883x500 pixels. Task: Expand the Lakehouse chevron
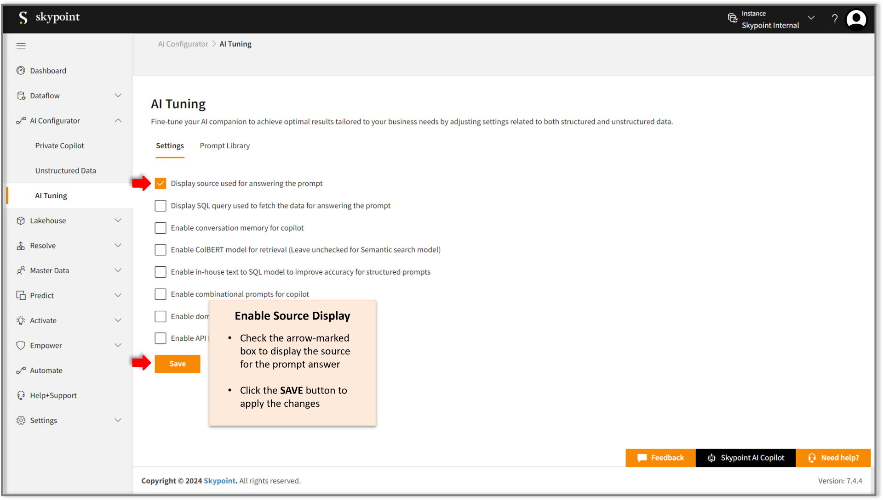coord(118,221)
